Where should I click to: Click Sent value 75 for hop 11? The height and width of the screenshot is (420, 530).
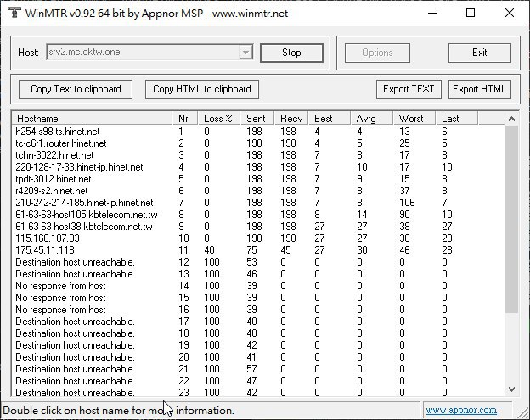coord(251,250)
